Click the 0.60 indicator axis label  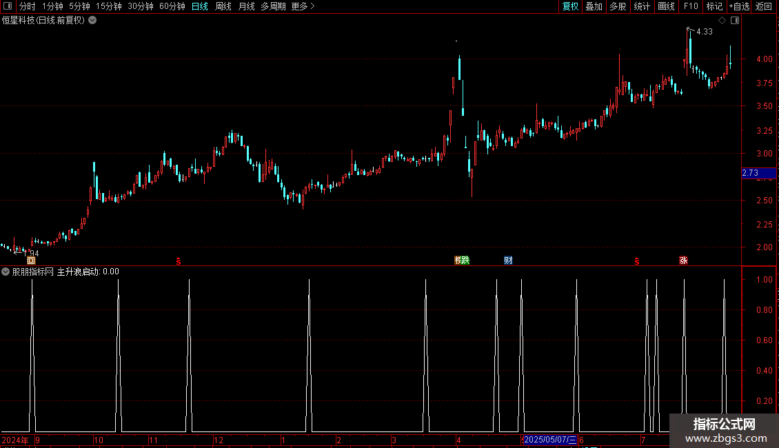pyautogui.click(x=765, y=340)
